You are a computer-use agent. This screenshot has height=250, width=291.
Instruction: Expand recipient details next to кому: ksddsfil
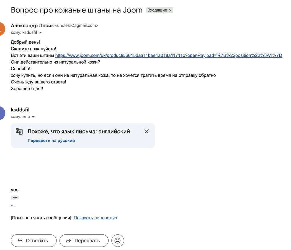coord(40,33)
